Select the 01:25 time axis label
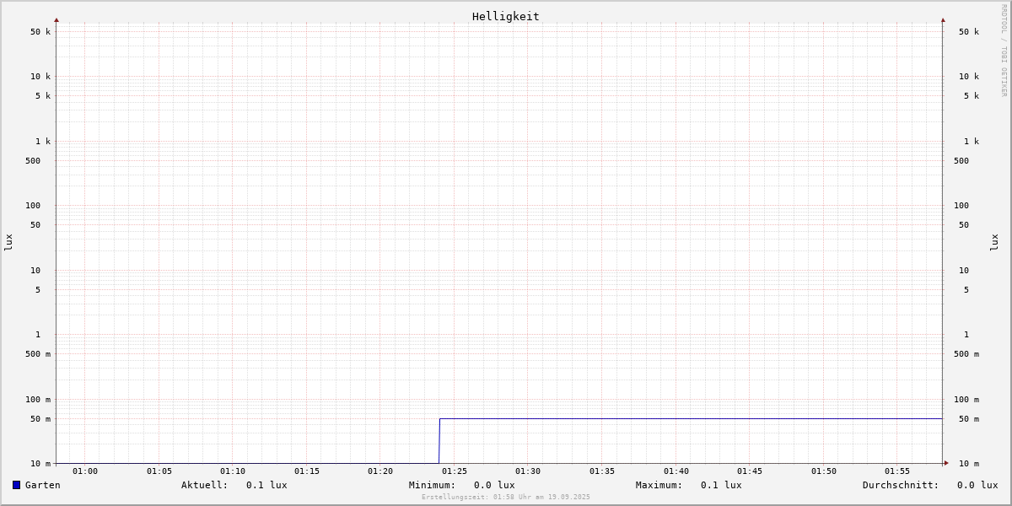The image size is (1012, 506). coord(455,471)
